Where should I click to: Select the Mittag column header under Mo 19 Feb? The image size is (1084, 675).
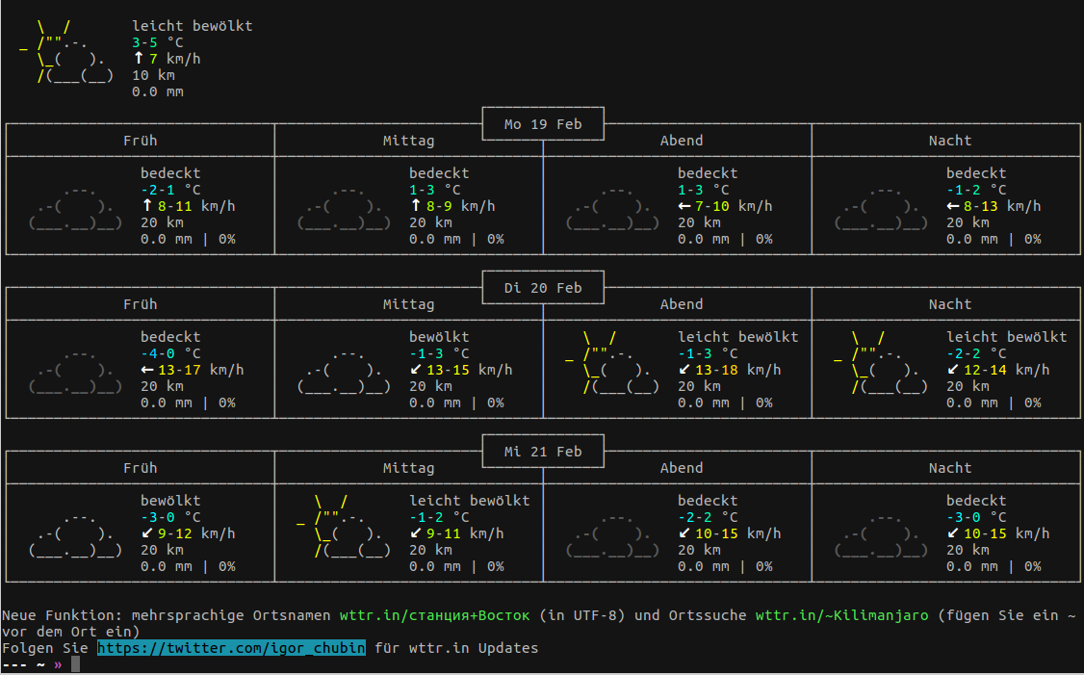coord(408,141)
